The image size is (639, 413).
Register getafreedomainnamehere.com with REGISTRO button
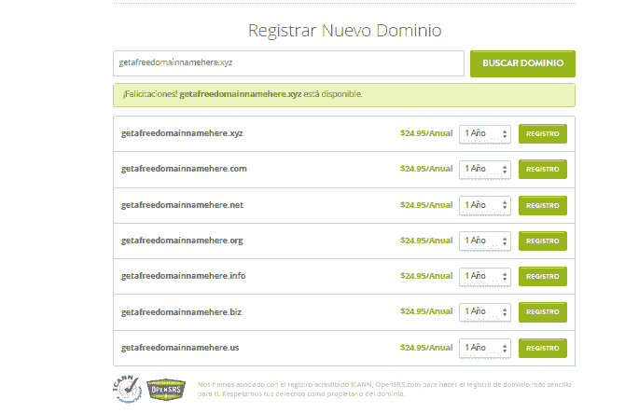(542, 169)
